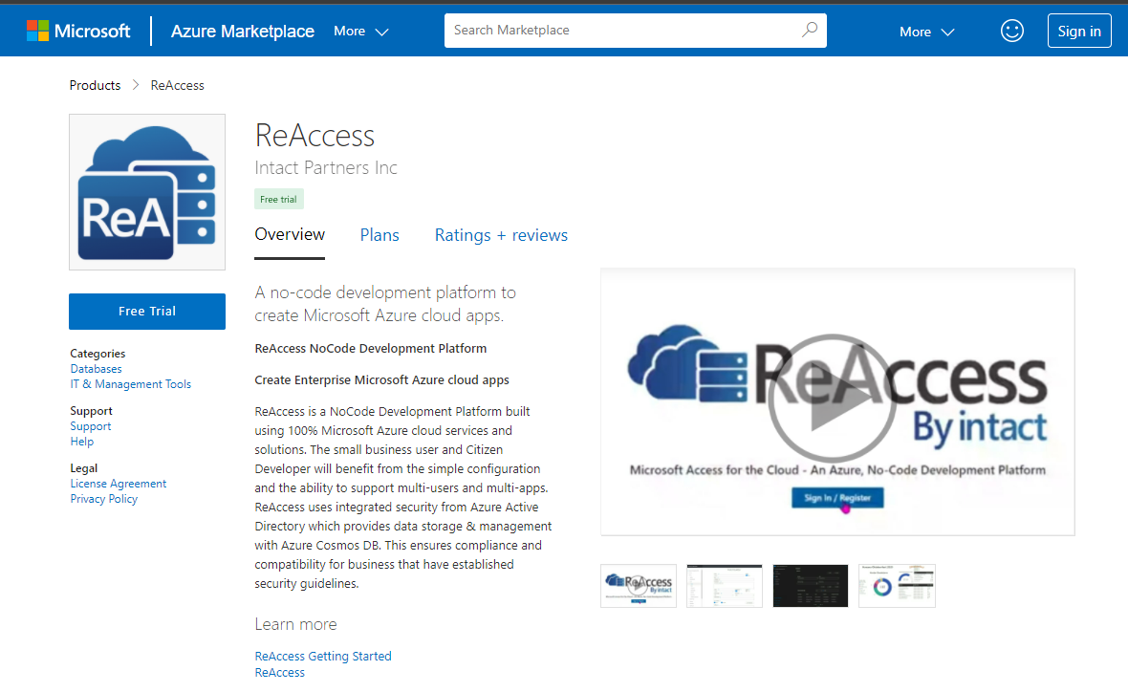
Task: Open the feedback smiley icon
Action: pos(1012,30)
